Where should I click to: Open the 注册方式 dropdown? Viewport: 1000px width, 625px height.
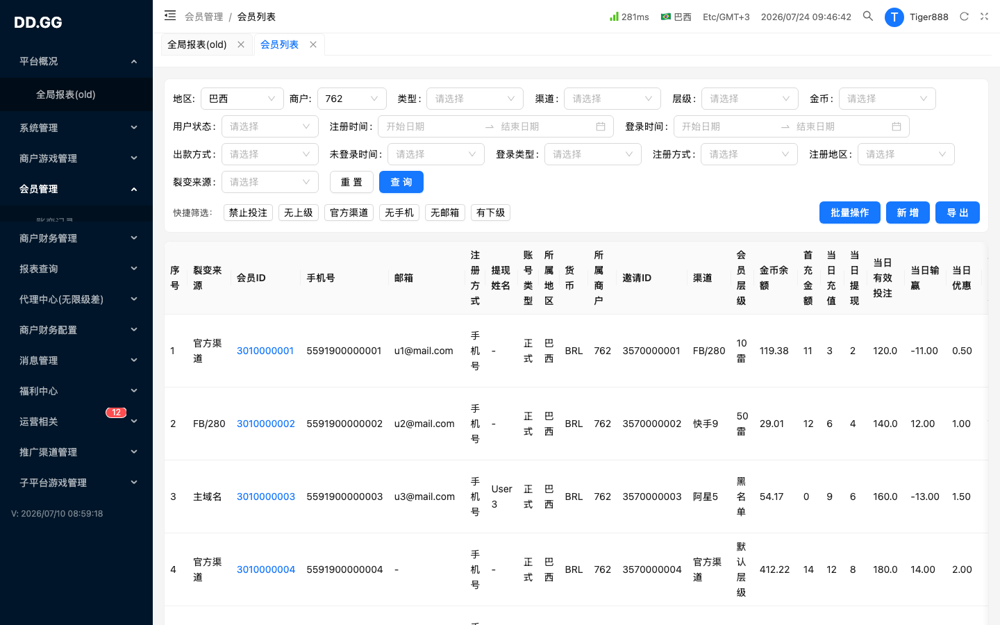point(749,154)
